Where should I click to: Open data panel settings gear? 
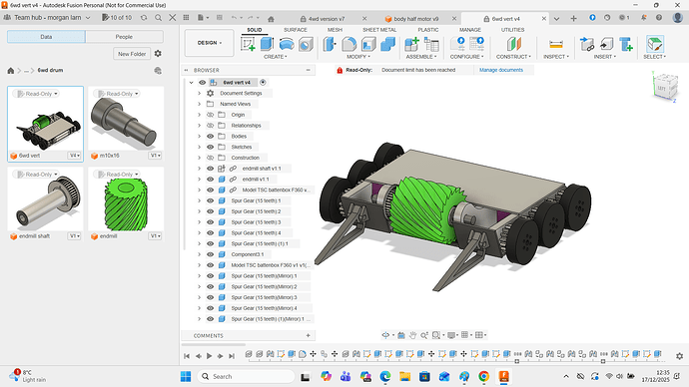coord(158,54)
